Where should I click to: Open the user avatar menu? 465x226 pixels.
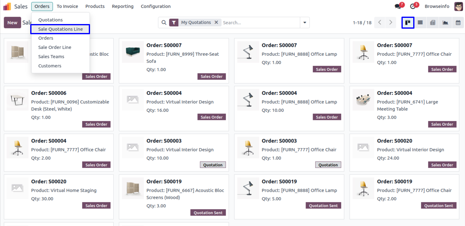pos(459,6)
